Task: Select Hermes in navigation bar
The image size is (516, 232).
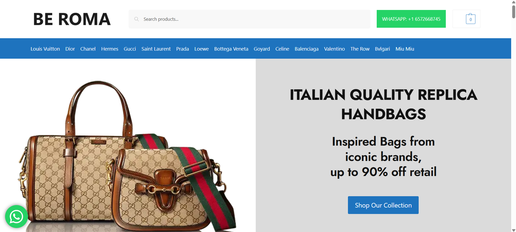Action: tap(110, 49)
